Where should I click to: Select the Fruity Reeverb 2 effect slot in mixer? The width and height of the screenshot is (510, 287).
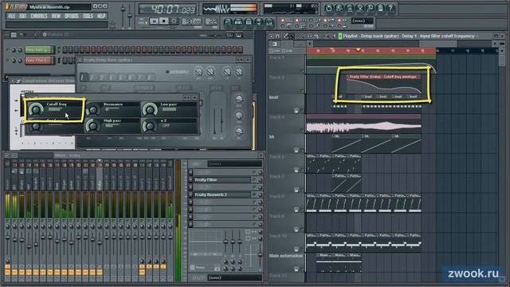(222, 195)
